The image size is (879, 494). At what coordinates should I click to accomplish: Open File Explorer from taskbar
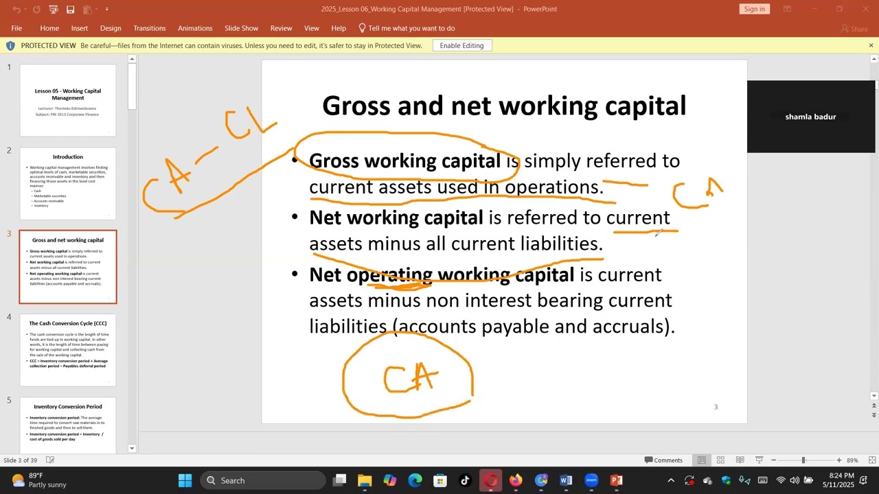365,480
